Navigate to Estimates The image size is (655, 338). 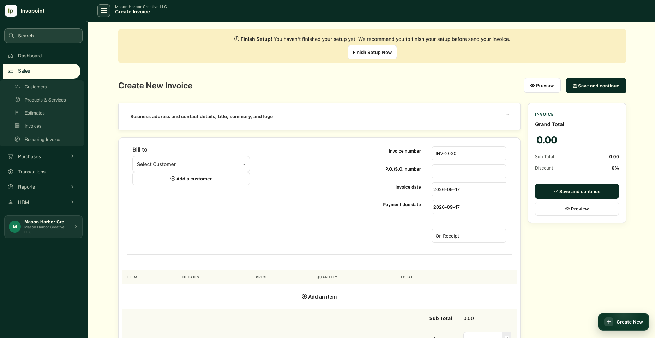[35, 113]
